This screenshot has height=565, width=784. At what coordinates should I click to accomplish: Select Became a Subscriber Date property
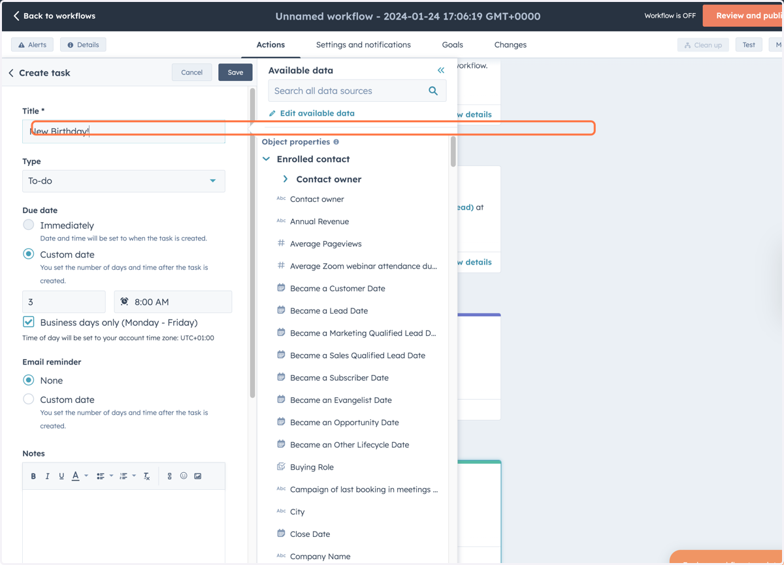(339, 378)
